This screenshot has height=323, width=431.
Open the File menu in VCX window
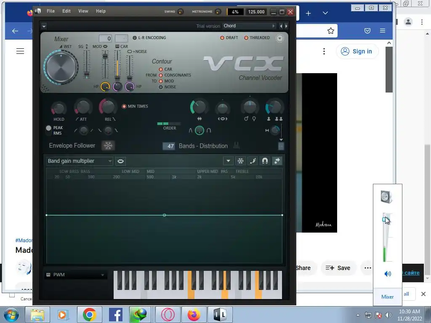click(51, 11)
